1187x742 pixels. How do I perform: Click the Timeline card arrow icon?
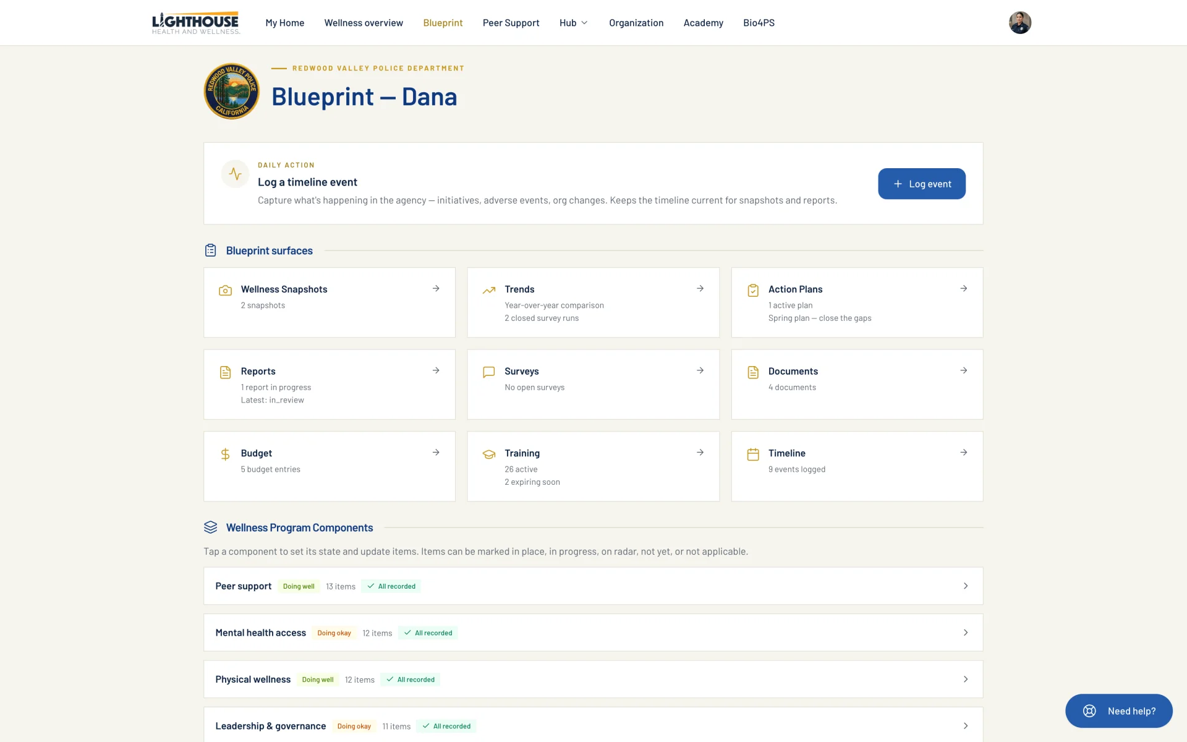pos(963,453)
